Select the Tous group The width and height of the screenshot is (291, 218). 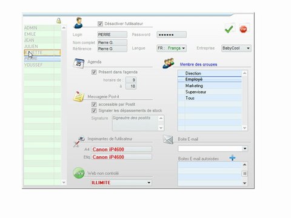tap(210, 98)
